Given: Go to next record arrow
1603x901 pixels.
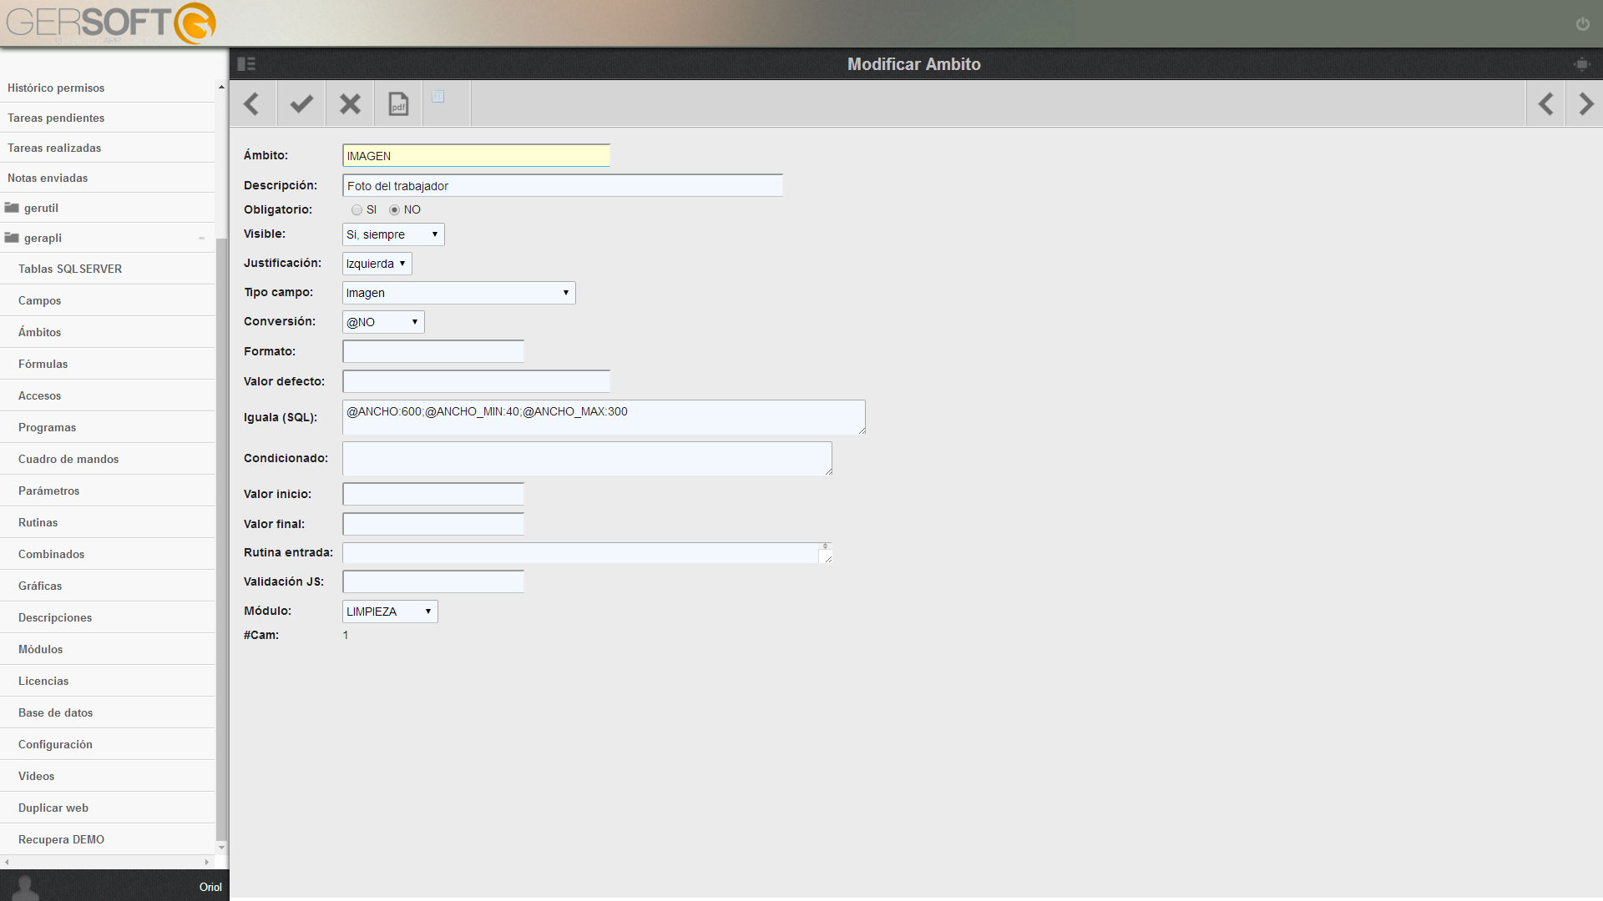Looking at the screenshot, I should point(1585,104).
